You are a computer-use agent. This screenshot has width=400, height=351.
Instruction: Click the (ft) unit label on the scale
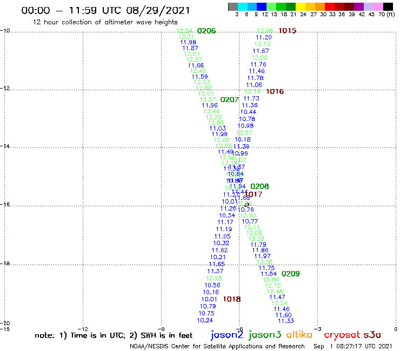[x=391, y=14]
